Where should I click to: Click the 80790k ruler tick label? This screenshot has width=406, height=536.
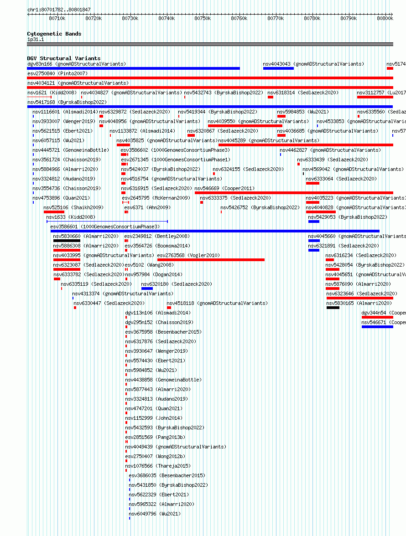coord(349,18)
